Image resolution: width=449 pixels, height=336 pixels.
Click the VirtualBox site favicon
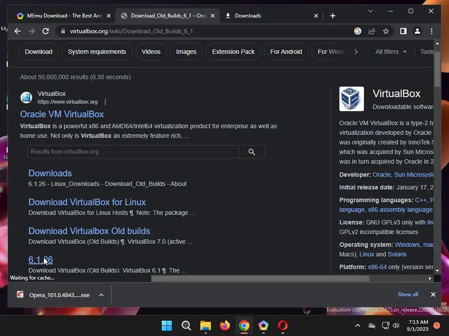click(x=26, y=98)
